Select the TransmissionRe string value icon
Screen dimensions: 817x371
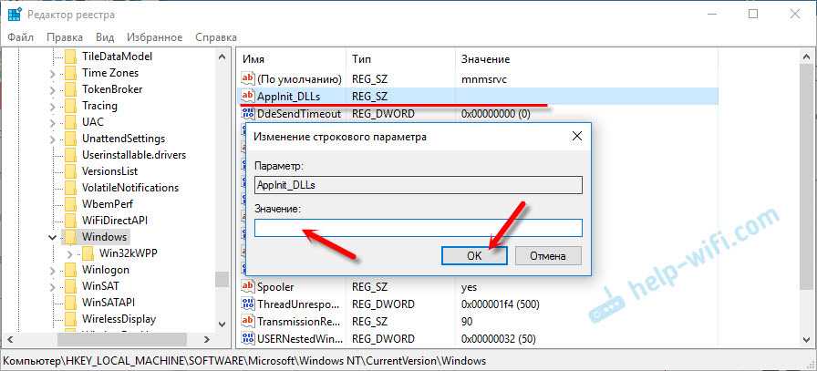coord(247,321)
